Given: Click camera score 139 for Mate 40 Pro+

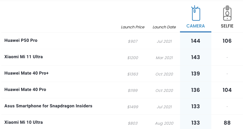Looking at the screenshot, I should point(196,74).
